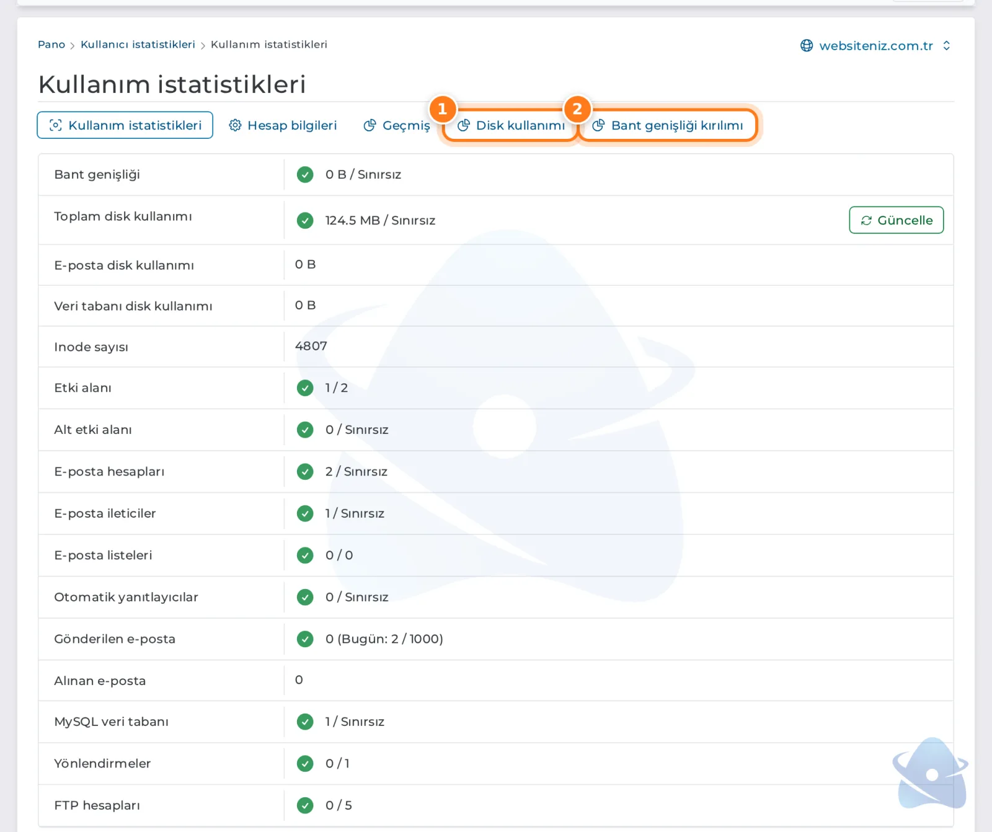Click the scan icon on Kullanım istatistikleri

tap(55, 125)
